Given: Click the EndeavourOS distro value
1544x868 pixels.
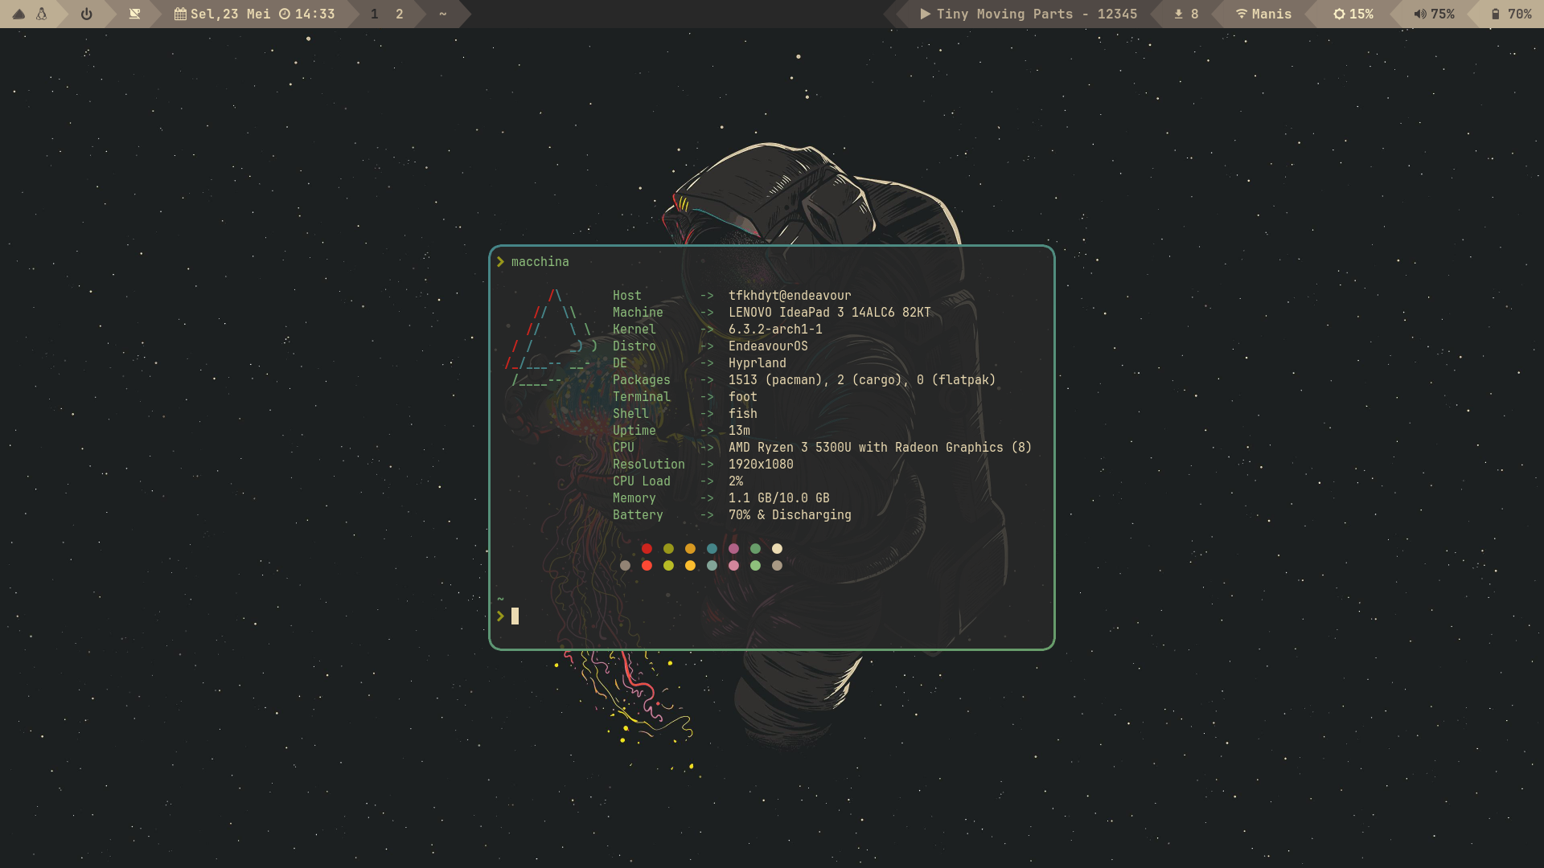Looking at the screenshot, I should coord(768,346).
